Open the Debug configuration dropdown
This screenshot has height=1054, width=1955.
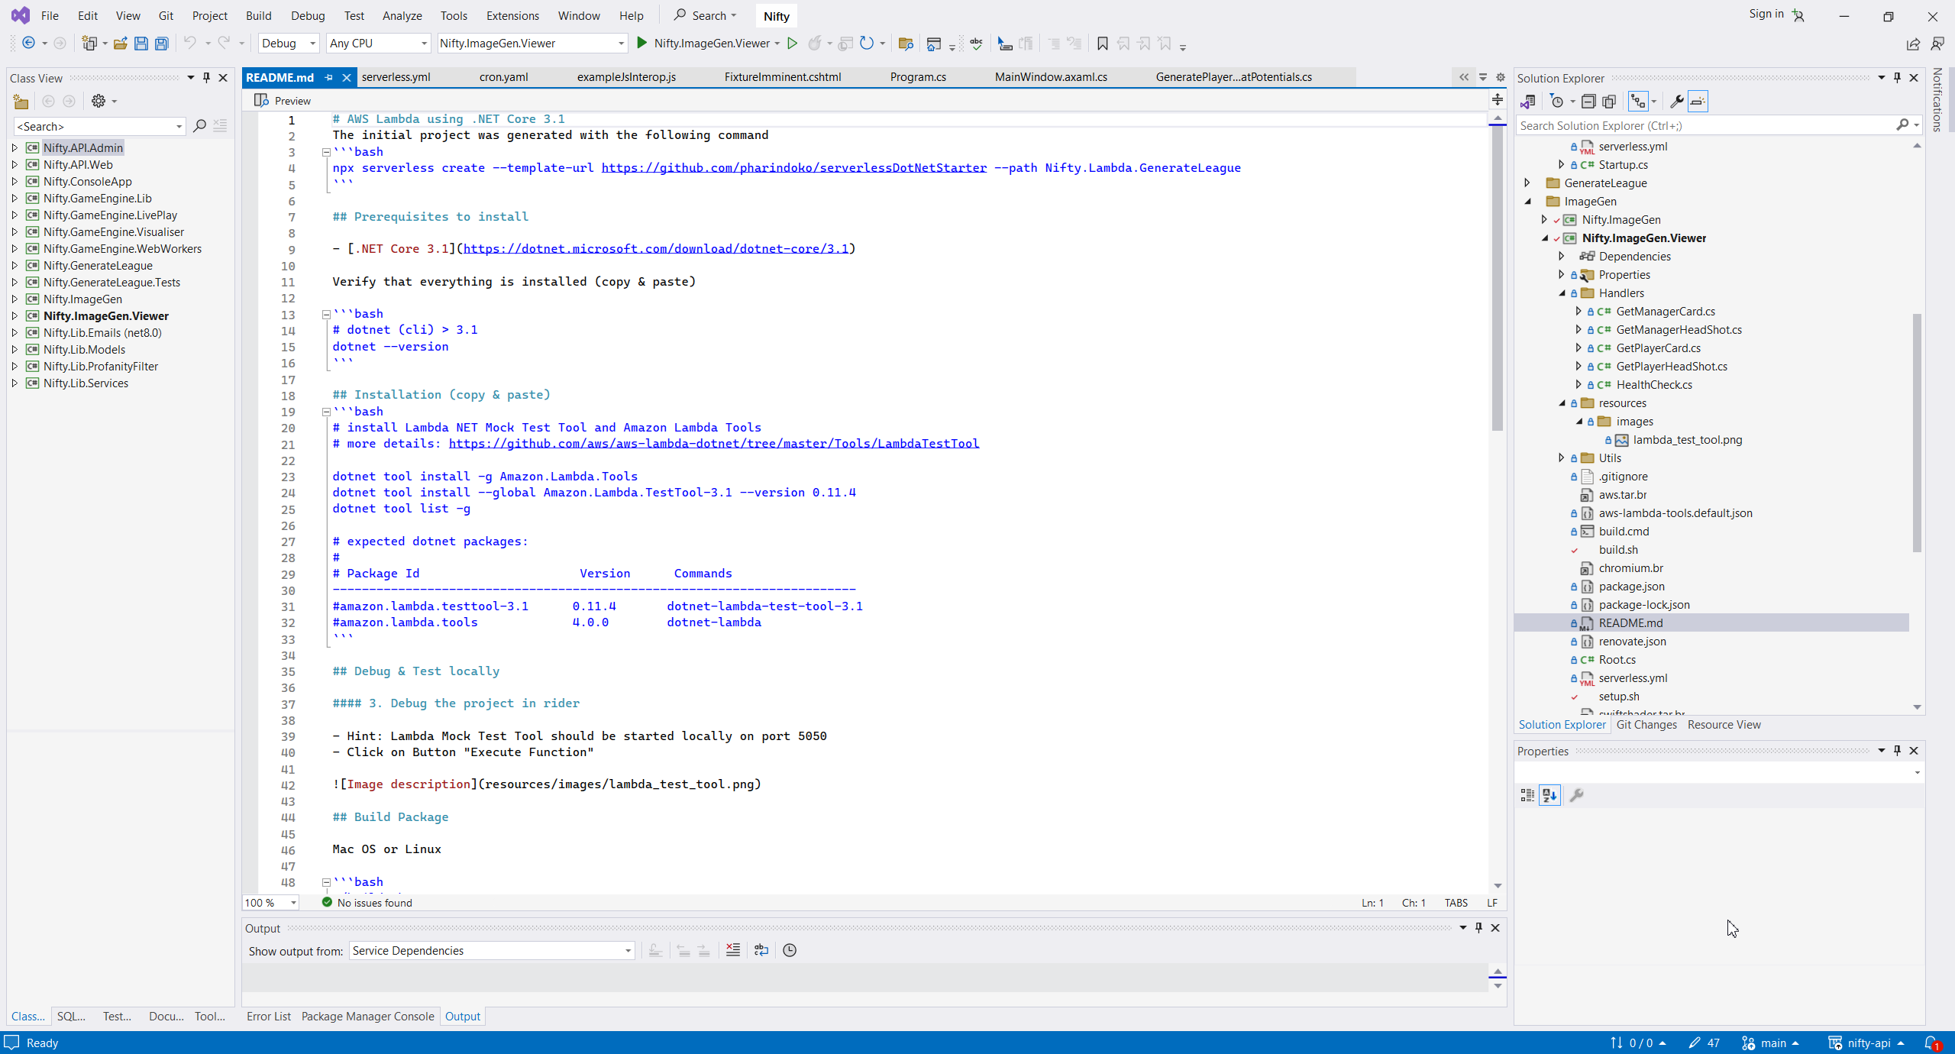point(289,44)
